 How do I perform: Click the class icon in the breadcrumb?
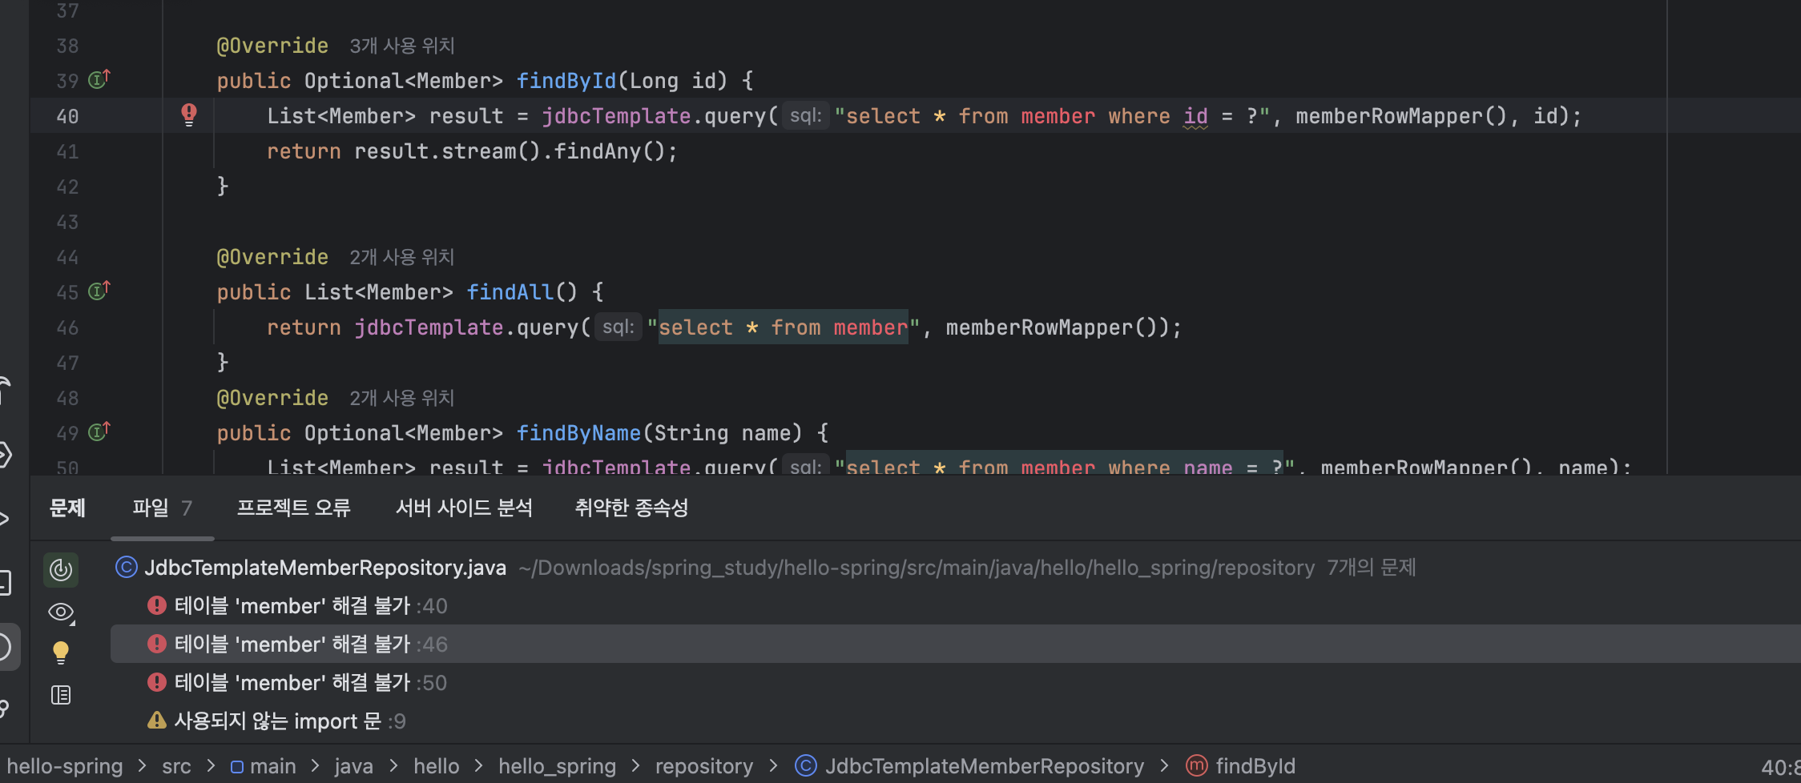point(806,766)
